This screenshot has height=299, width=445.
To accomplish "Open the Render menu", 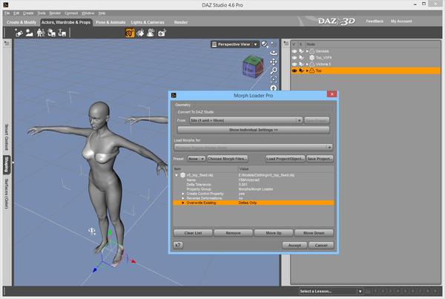I will click(x=55, y=13).
